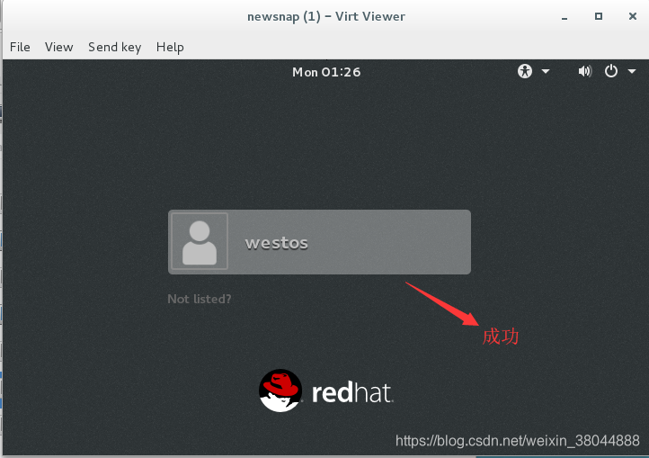Open the Send key menu

click(x=115, y=48)
